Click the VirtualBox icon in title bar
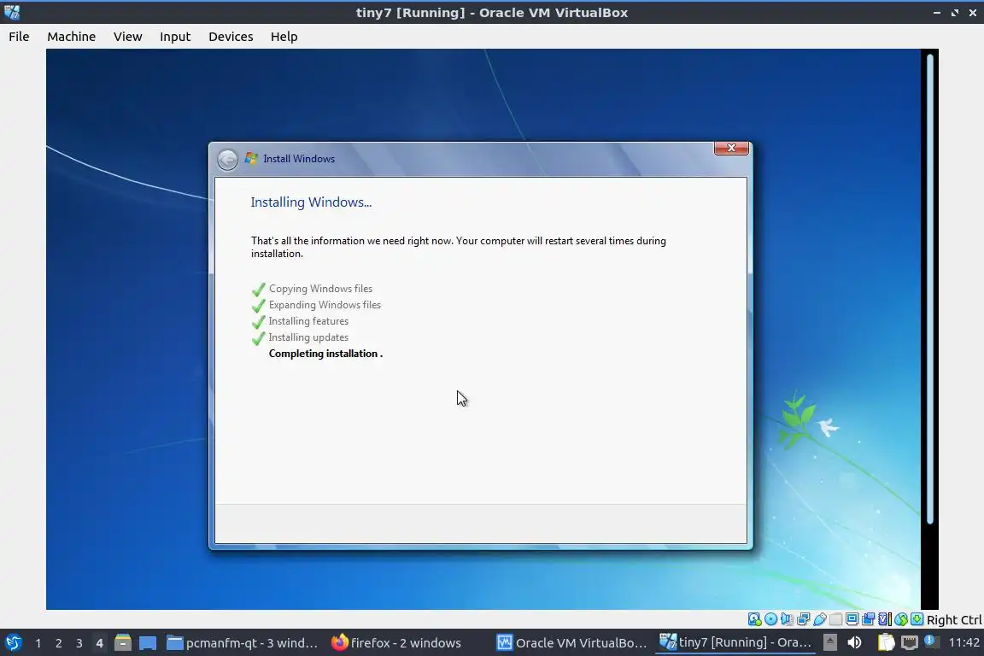The image size is (984, 656). (11, 12)
